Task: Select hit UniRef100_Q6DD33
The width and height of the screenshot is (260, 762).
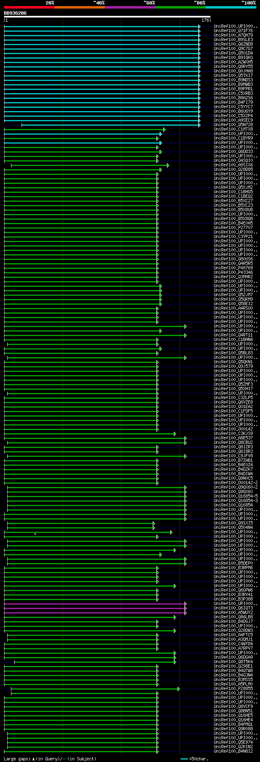Action: 233,152
